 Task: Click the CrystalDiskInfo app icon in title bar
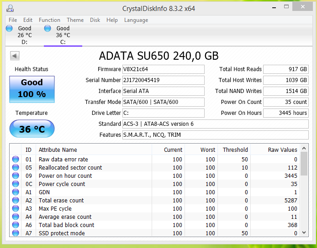click(10, 8)
